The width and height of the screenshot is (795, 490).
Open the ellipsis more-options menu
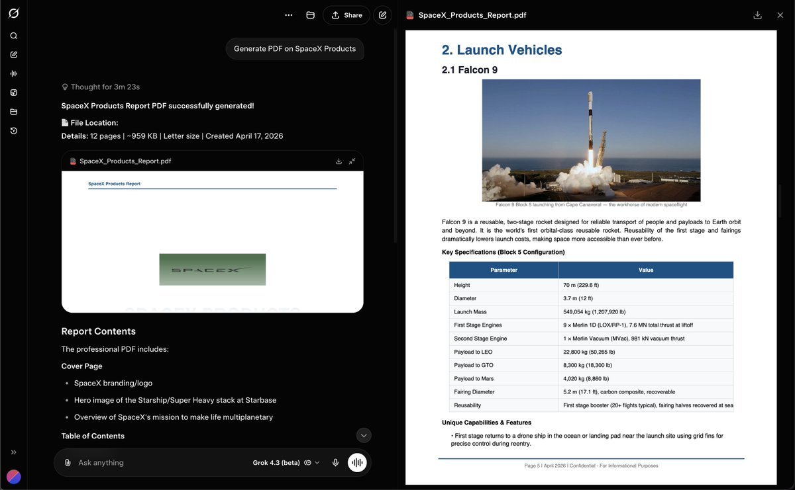coord(288,14)
